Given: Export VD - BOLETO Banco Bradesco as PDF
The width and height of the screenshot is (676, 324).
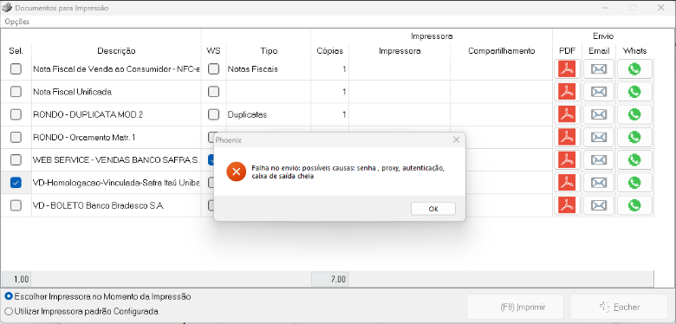Looking at the screenshot, I should (x=567, y=206).
